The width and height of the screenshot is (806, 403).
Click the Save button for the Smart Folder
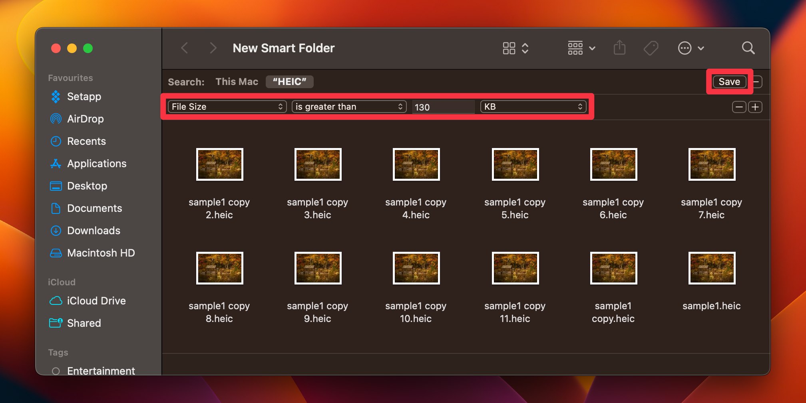click(x=729, y=81)
